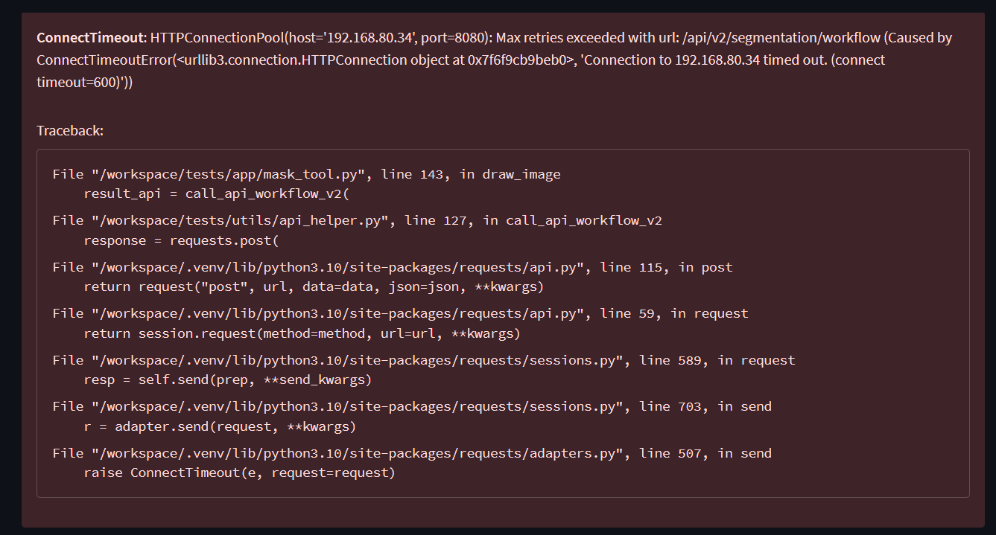
Task: Click the 'return session.request' code line
Action: (302, 333)
